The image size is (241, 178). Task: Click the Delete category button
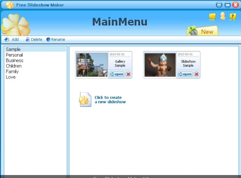click(34, 40)
